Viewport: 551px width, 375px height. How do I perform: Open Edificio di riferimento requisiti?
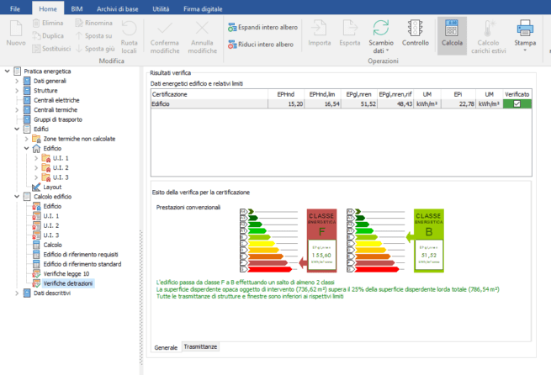tap(81, 255)
